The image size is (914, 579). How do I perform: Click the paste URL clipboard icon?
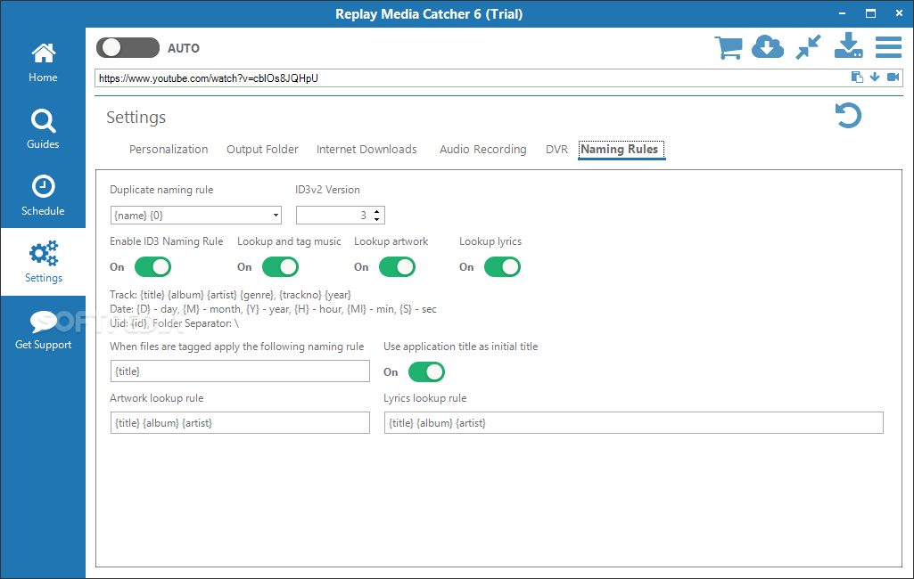[857, 77]
